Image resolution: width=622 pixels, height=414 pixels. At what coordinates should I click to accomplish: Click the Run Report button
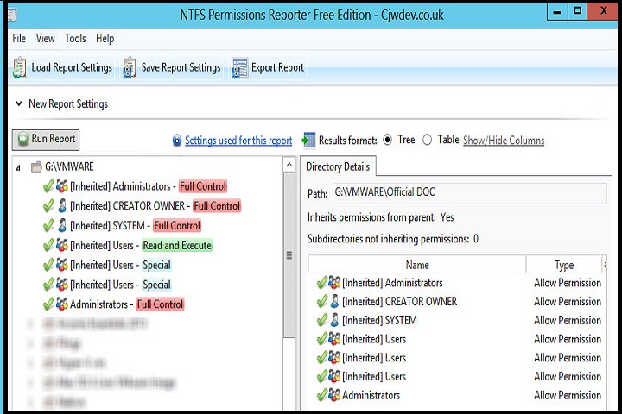coord(45,139)
